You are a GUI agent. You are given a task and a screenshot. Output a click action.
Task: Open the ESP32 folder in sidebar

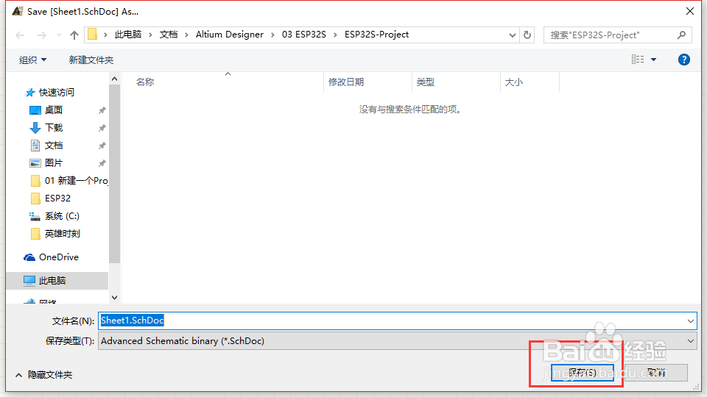coord(57,198)
